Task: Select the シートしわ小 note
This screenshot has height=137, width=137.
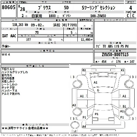Action: [x=9, y=85]
